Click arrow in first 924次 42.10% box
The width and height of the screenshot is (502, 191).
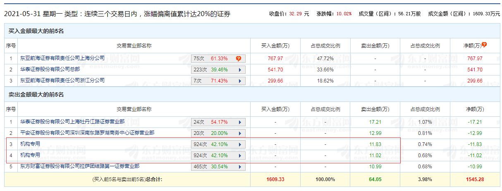240,144
